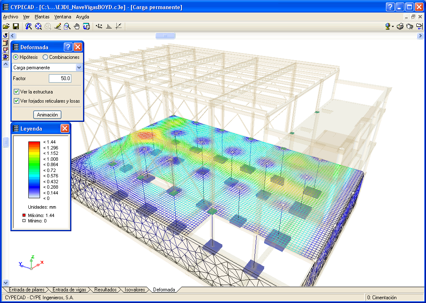Click the horizontal scrollbar right arrow

[420, 35]
